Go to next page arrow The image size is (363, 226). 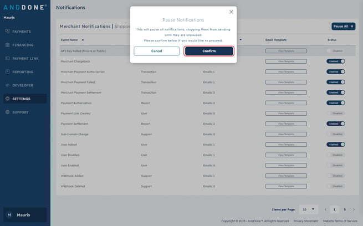tap(354, 210)
